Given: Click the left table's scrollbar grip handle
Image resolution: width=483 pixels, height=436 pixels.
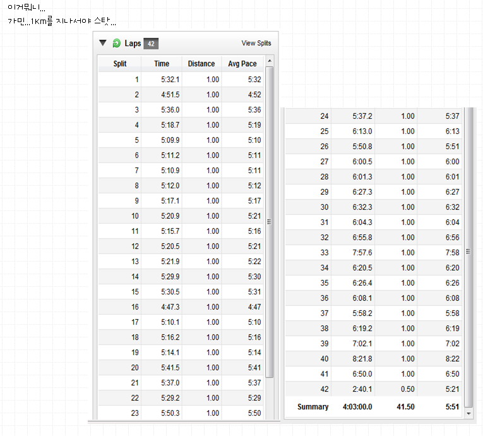Looking at the screenshot, I should [270, 221].
